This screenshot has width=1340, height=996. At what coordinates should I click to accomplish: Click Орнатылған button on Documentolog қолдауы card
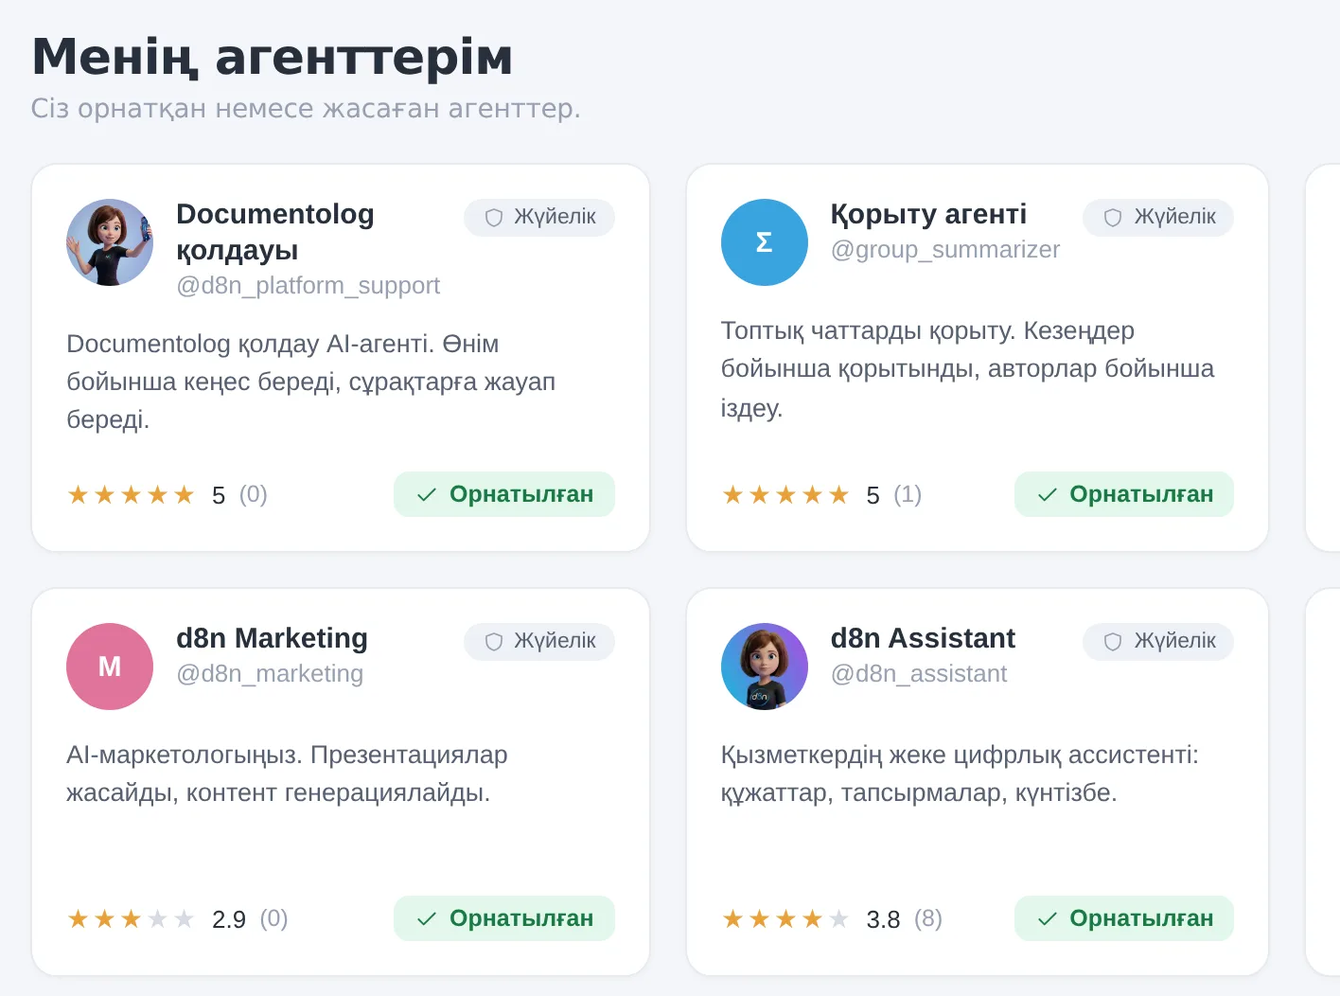504,494
